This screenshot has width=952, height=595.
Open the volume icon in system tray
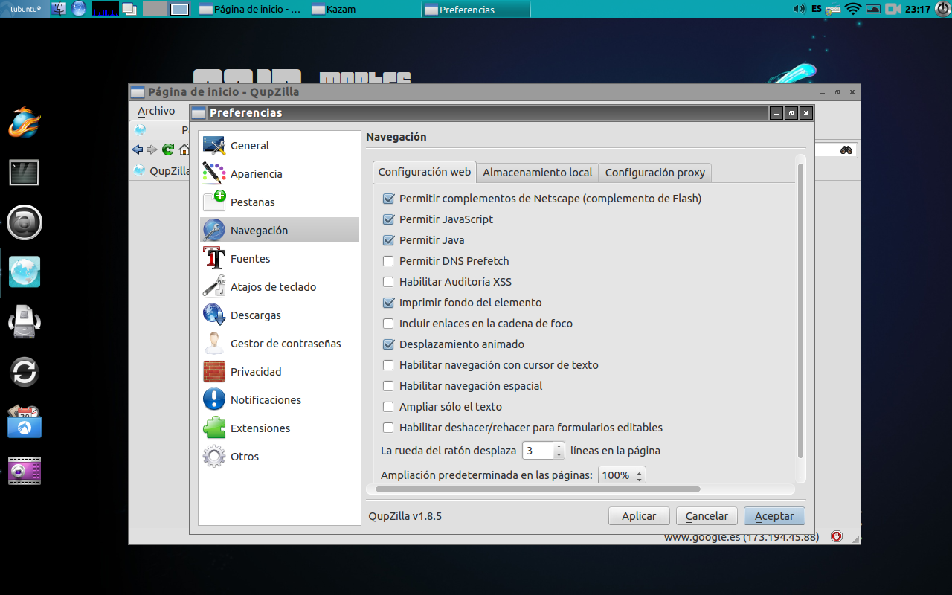pos(799,9)
